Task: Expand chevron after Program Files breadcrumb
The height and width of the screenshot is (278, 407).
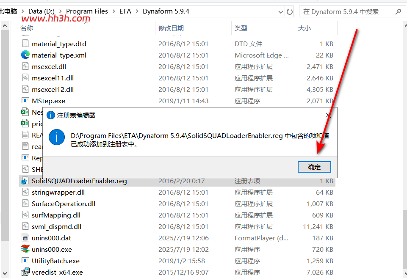Action: click(x=114, y=11)
